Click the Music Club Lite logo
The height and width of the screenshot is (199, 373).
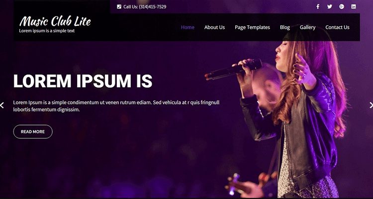[55, 21]
